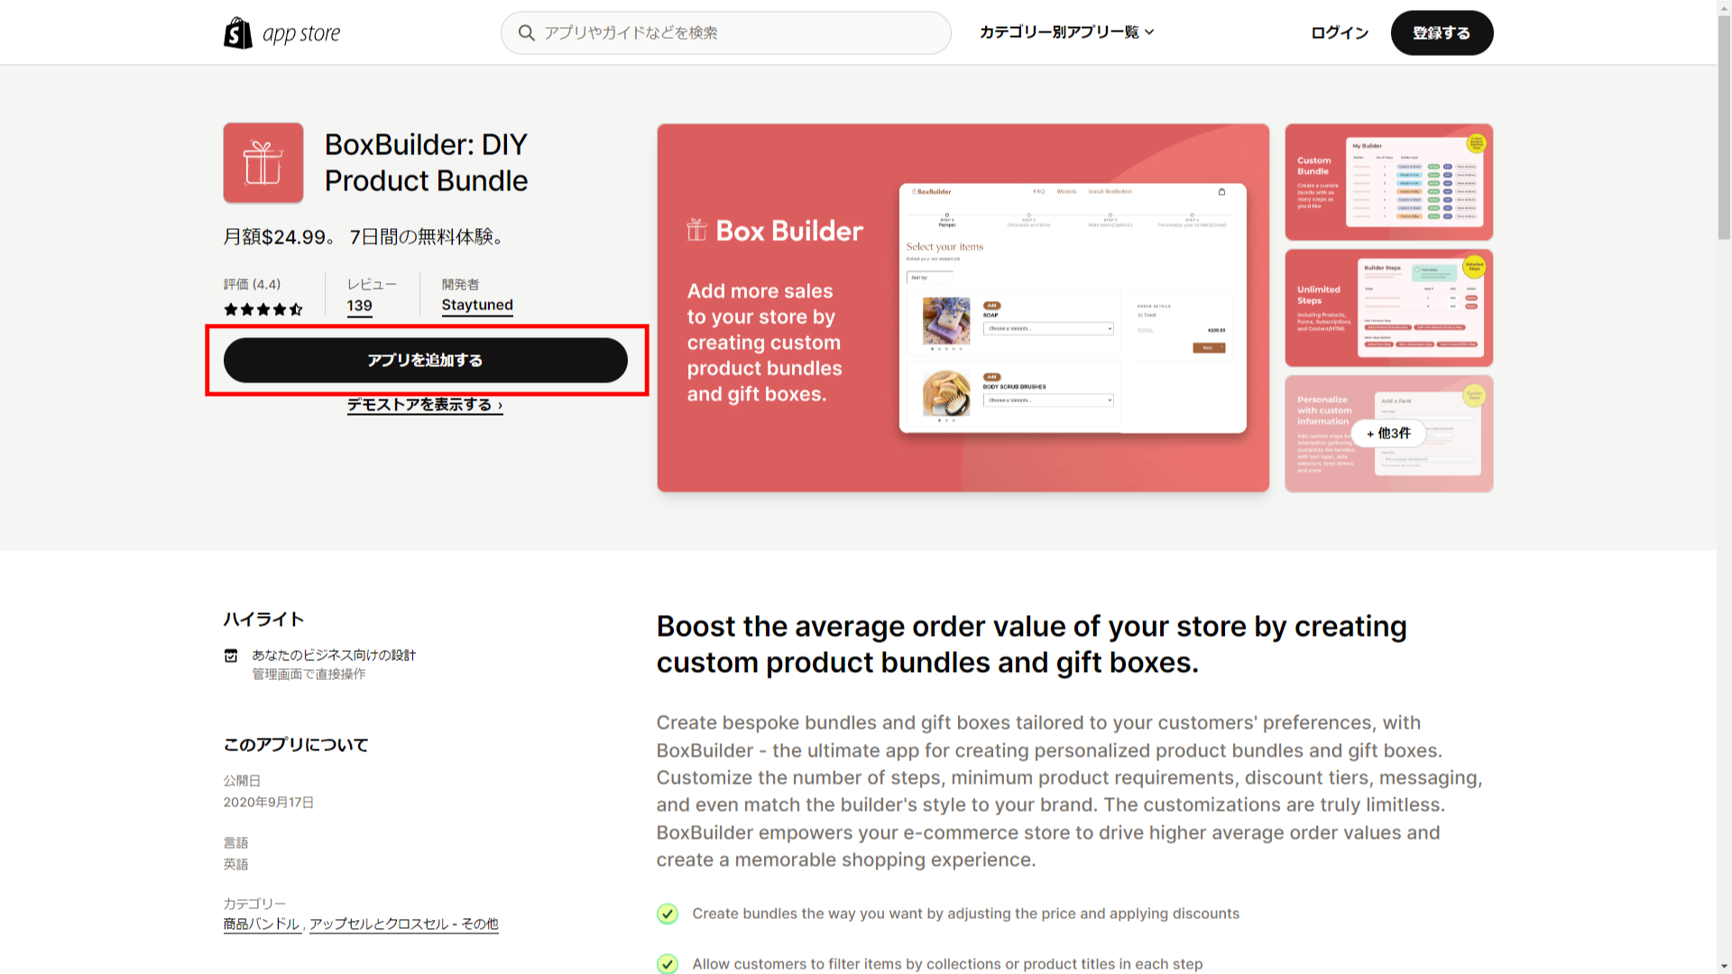Open the デモストアを表示する link
1732x974 pixels.
[425, 405]
